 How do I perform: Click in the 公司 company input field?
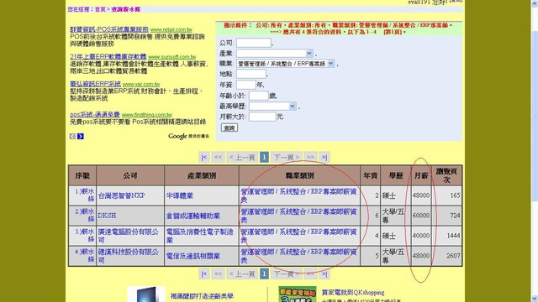click(x=254, y=43)
